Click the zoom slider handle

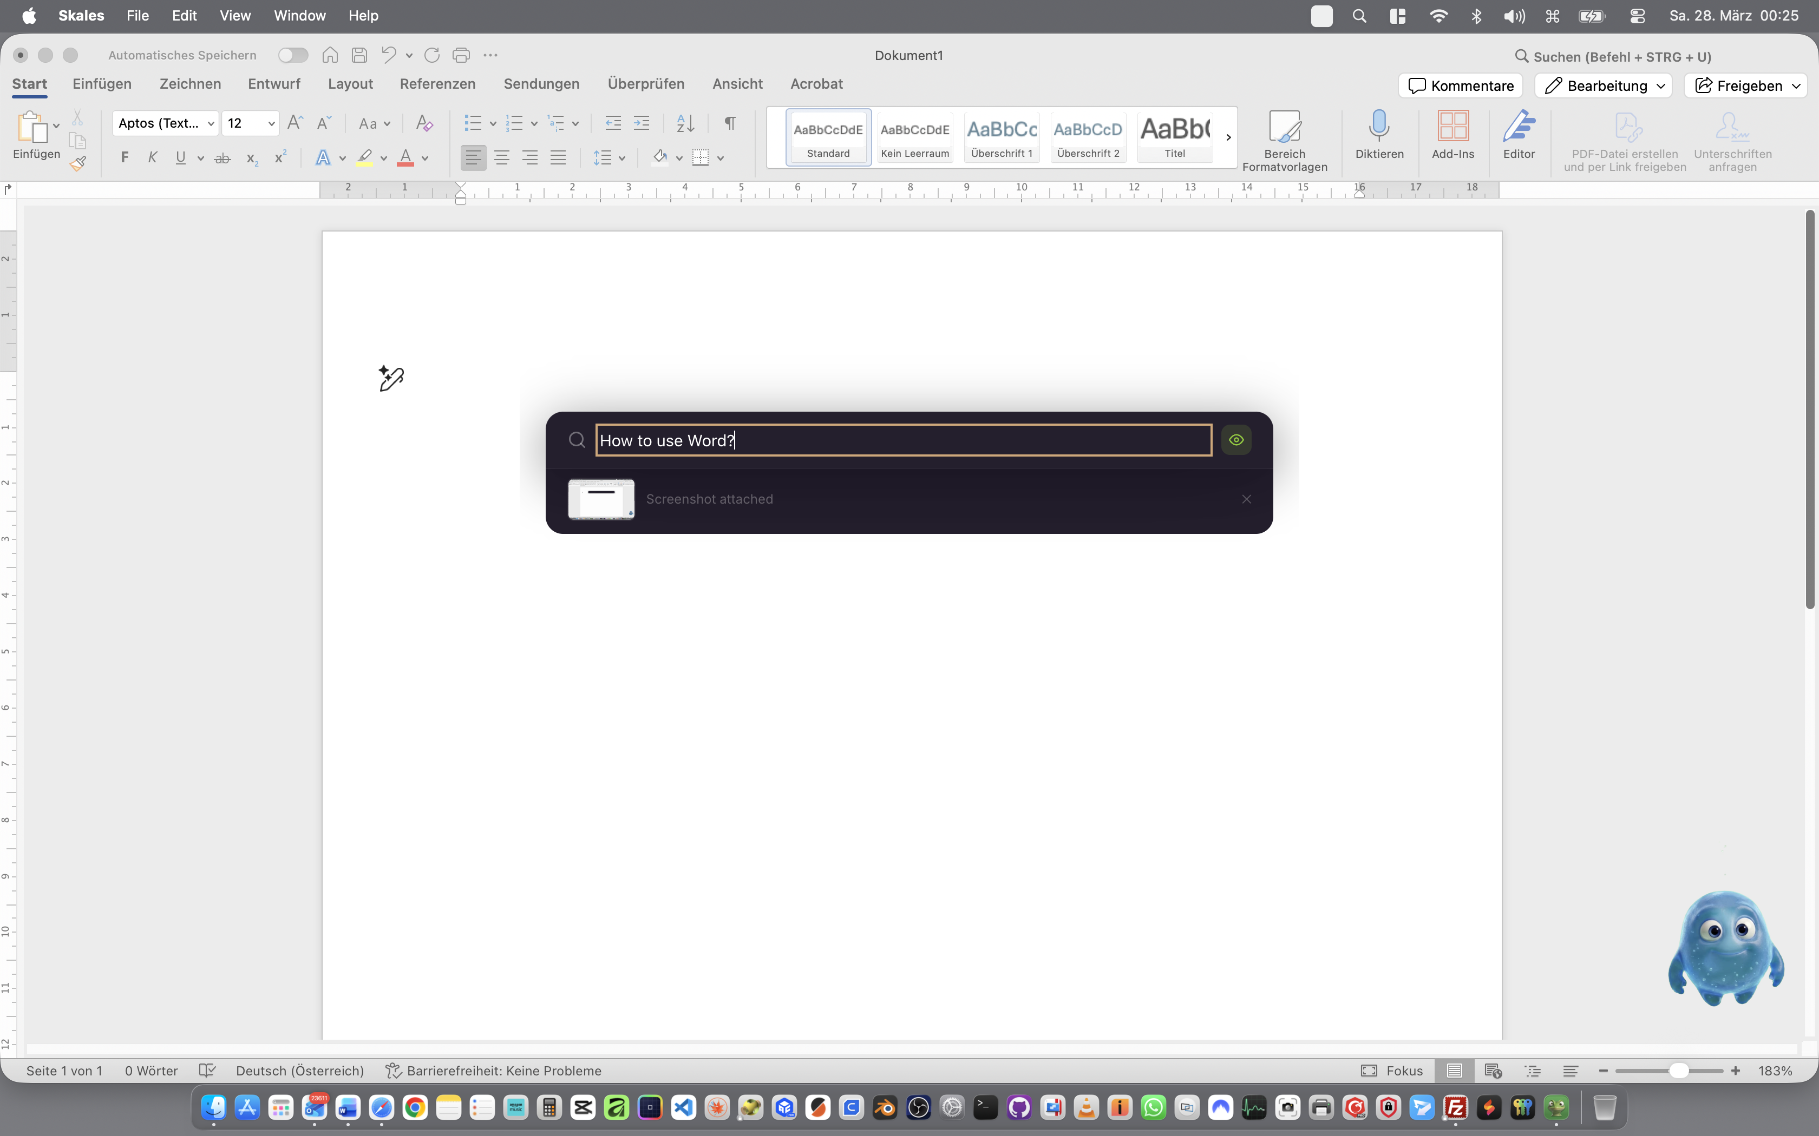coord(1678,1071)
